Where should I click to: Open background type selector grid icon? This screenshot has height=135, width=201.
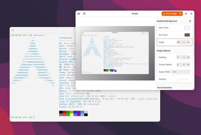click(x=190, y=21)
